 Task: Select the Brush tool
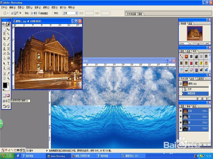tap(8, 44)
